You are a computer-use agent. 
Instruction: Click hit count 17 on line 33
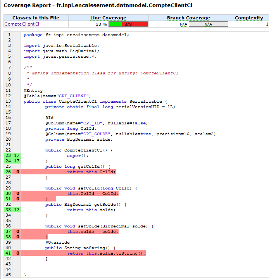17,210
